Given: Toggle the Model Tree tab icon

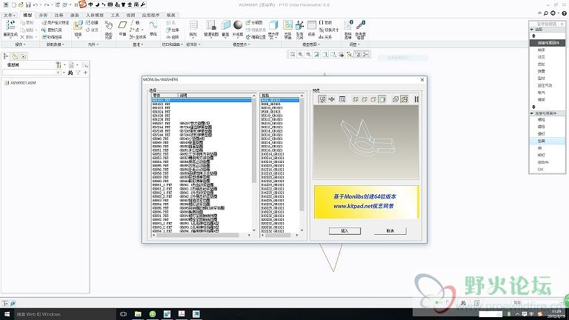Looking at the screenshot, I should [x=6, y=56].
